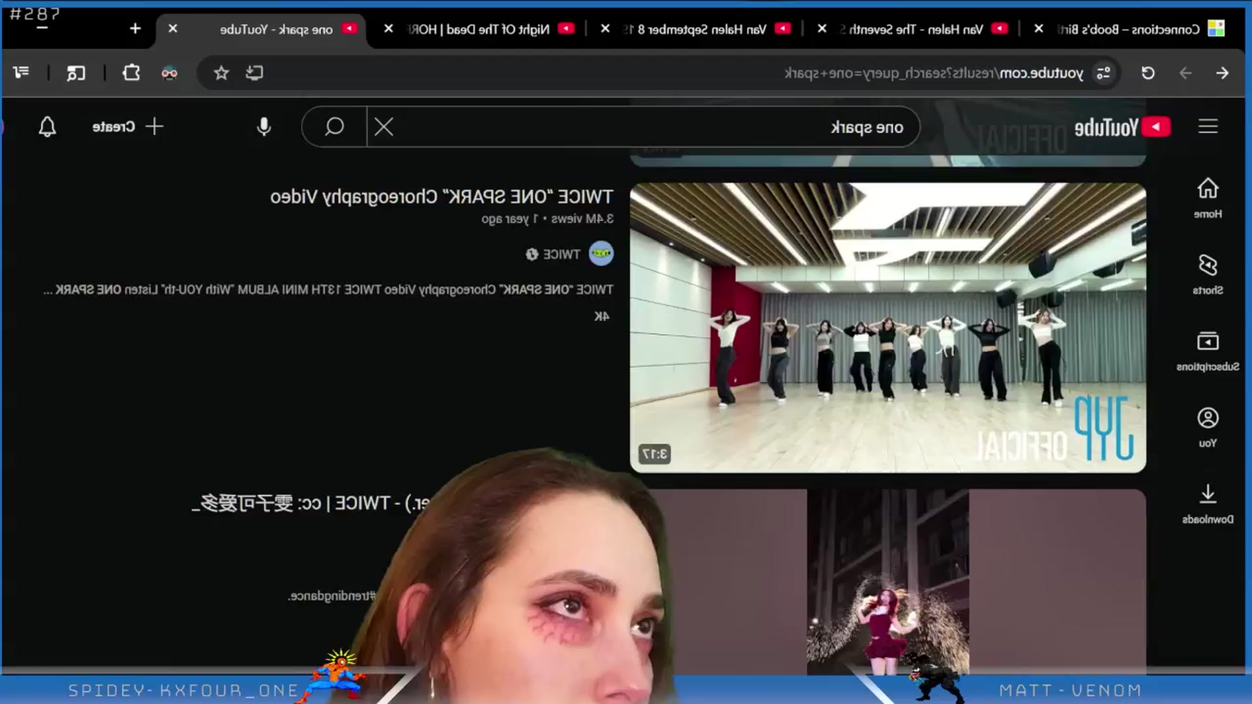Open Subscriptions in the YouTube sidebar
This screenshot has height=704, width=1252.
1208,351
